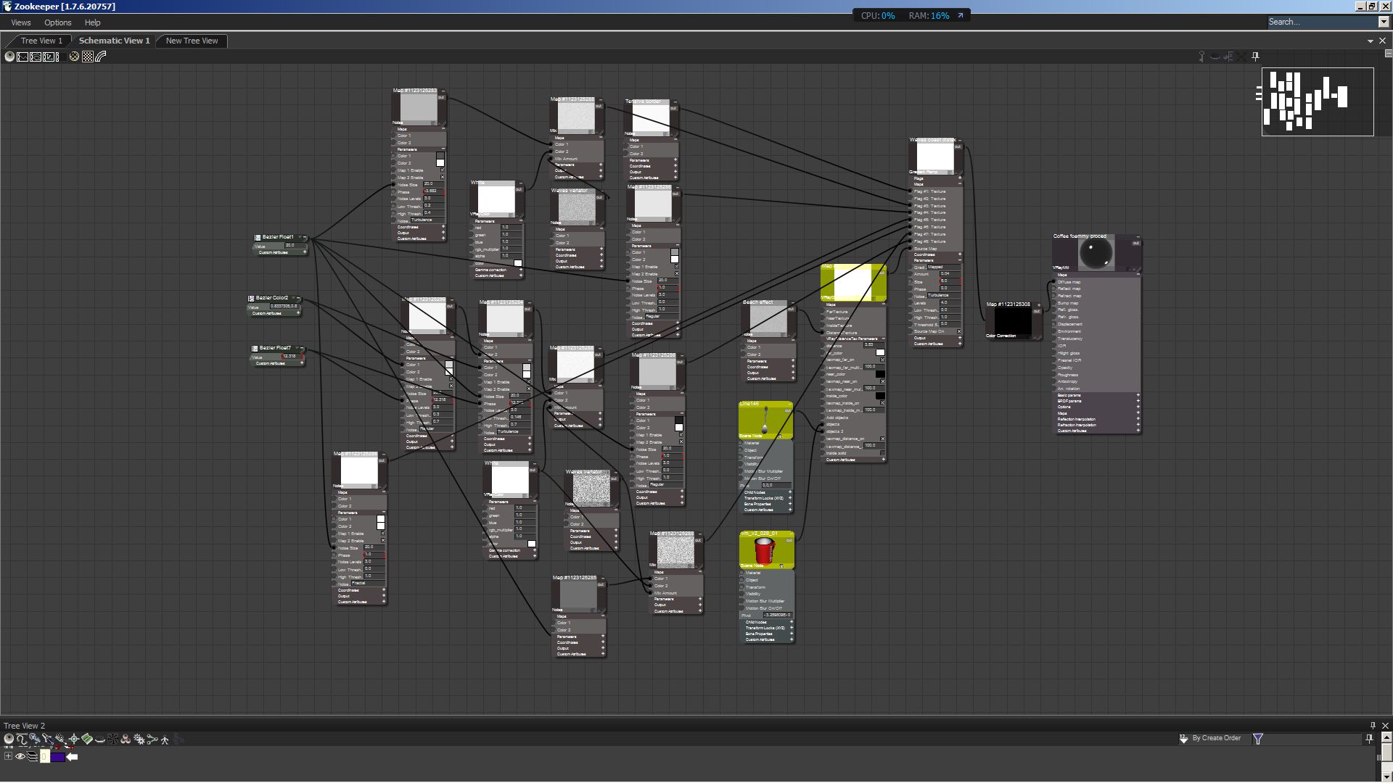This screenshot has height=783, width=1393.
Task: Click the checkerboard icon in schematic toolbar
Action: coord(88,57)
